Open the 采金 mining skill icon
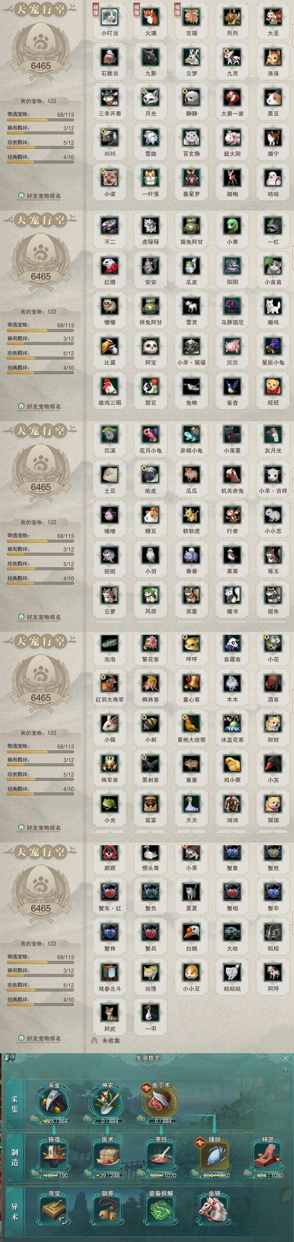Viewport: 294px width, 1242px height. coord(54,1102)
